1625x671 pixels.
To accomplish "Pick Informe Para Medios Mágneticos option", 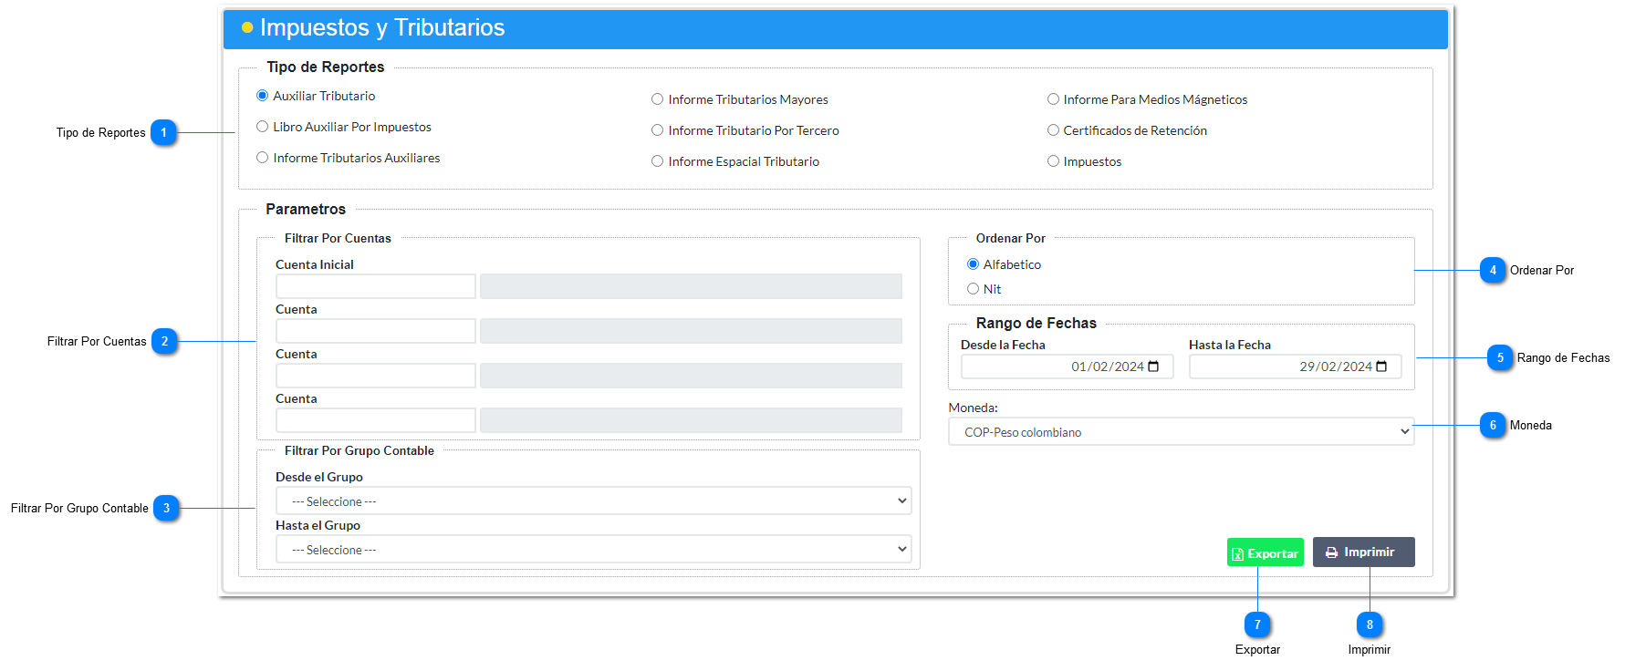I will click(1053, 99).
